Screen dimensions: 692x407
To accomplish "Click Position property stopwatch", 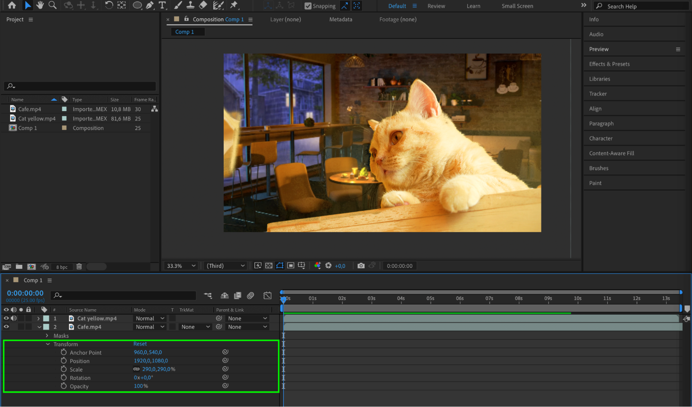I will 64,361.
